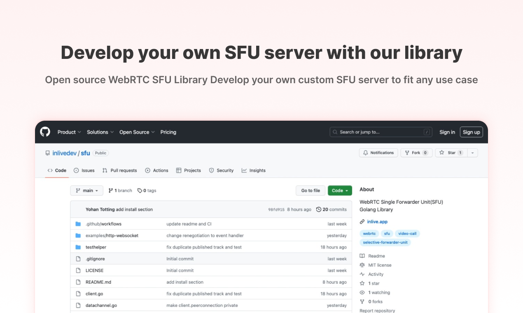The image size is (523, 313).
Task: Click the Sign up button
Action: [472, 132]
